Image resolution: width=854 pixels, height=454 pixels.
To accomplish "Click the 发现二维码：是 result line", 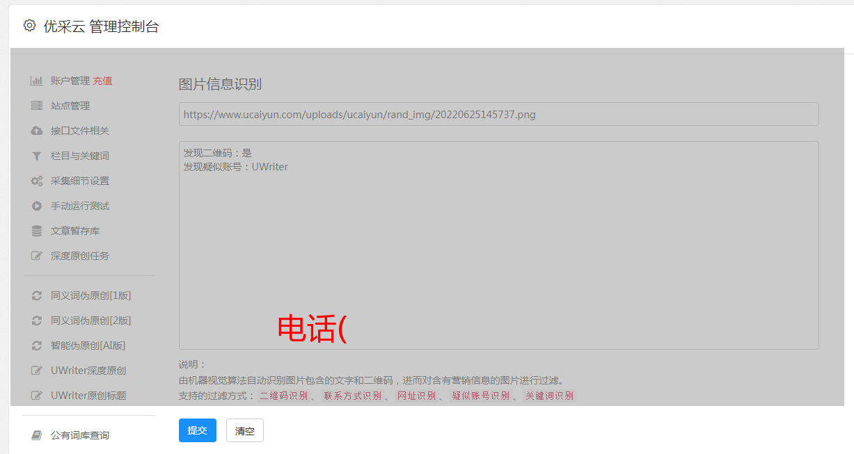I will click(218, 153).
